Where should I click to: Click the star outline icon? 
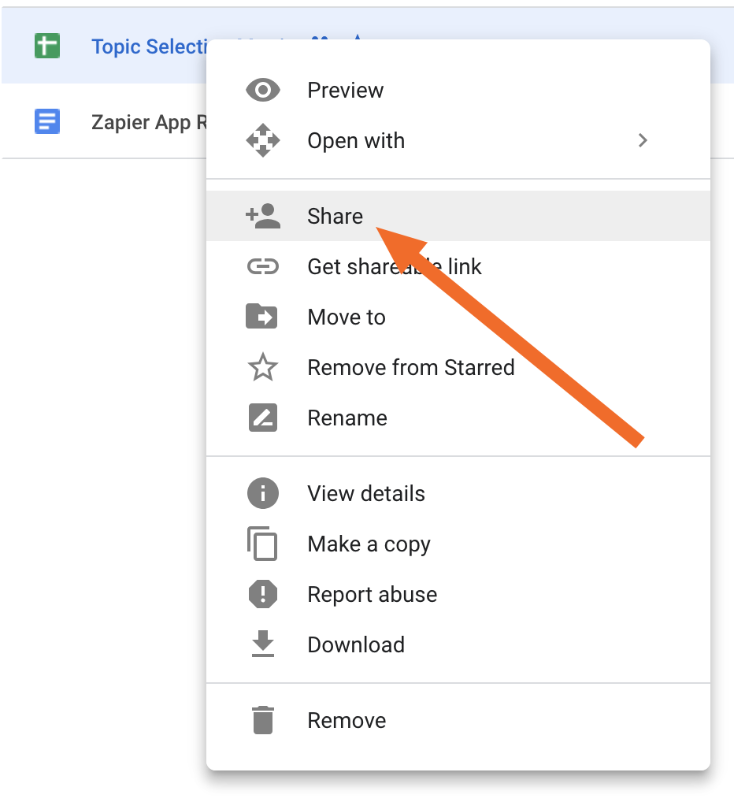(x=262, y=368)
